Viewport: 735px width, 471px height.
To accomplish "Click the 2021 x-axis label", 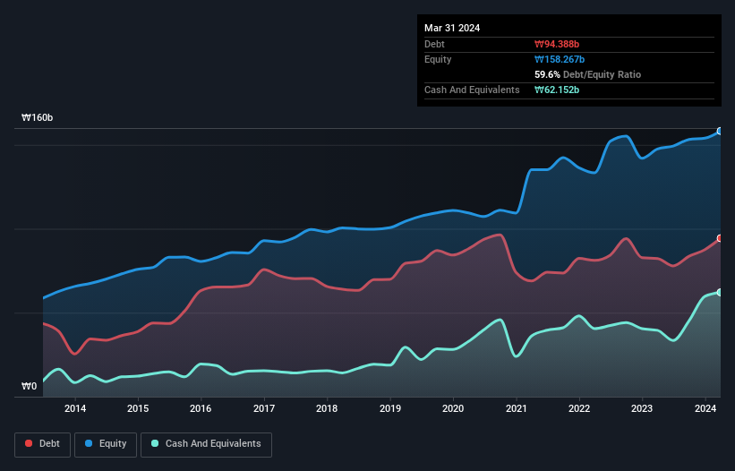I will point(516,408).
